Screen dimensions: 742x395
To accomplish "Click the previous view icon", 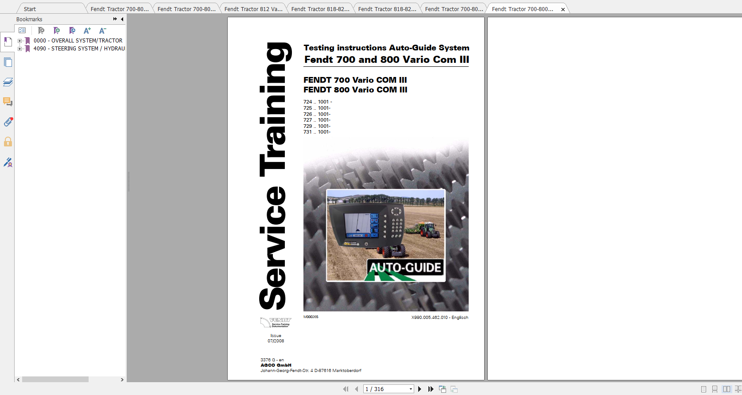I will click(x=443, y=389).
